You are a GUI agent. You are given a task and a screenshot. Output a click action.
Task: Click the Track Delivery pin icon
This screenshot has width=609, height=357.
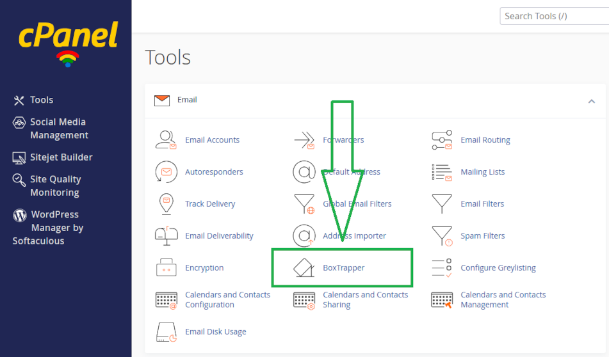coord(166,204)
